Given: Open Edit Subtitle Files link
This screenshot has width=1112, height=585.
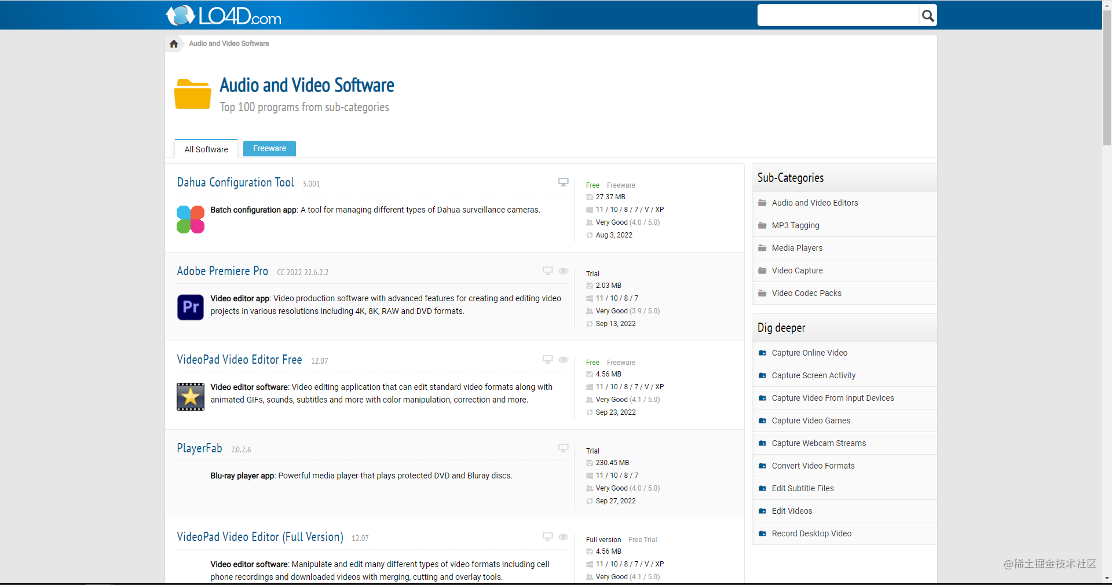Looking at the screenshot, I should pyautogui.click(x=803, y=488).
